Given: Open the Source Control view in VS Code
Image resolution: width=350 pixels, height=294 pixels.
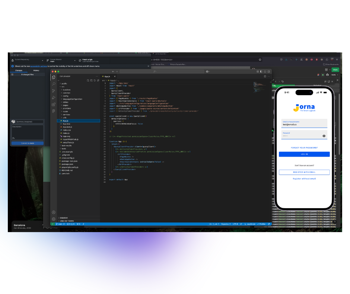Looking at the screenshot, I should pyautogui.click(x=54, y=91).
